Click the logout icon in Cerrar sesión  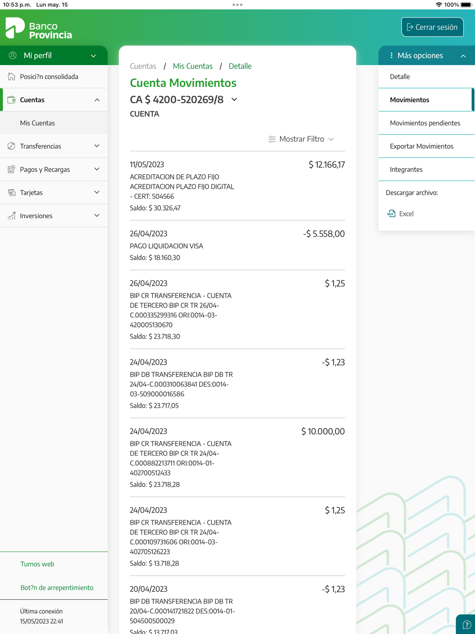410,27
